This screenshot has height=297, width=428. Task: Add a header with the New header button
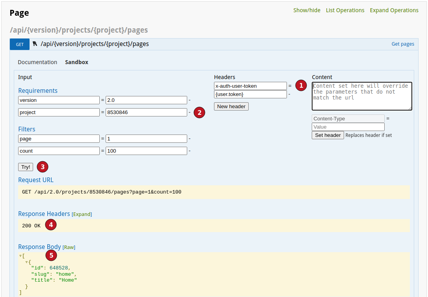tap(231, 106)
